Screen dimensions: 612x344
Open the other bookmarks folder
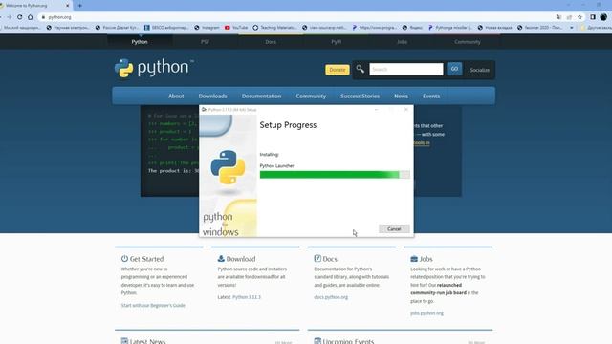[x=596, y=28]
